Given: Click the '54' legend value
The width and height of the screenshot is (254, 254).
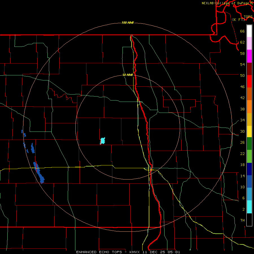Looking at the screenshot, I should click(x=242, y=64).
